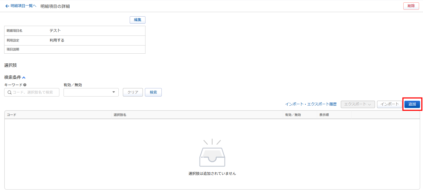Open the エクスポート dropdown menu
Screen dimensions: 423x193
[358, 104]
